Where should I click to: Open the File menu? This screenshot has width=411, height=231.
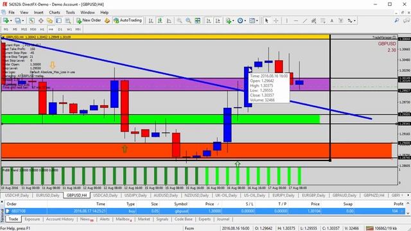pos(12,12)
